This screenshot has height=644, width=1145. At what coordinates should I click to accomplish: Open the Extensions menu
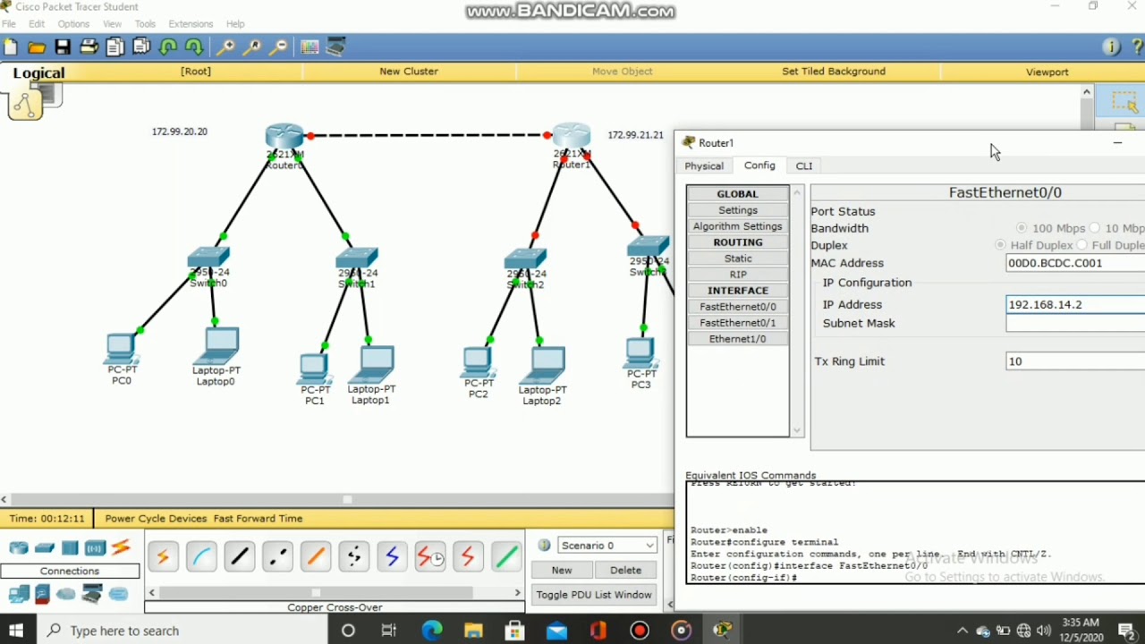click(x=191, y=24)
